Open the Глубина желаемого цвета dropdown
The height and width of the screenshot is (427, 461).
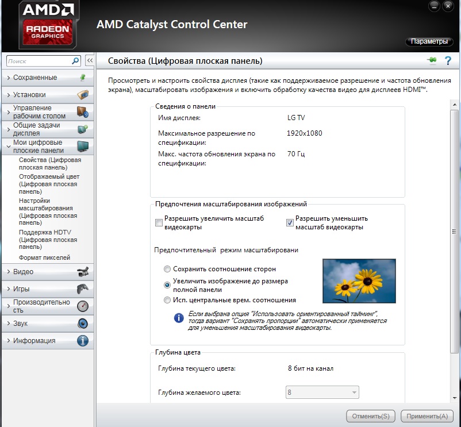[322, 393]
